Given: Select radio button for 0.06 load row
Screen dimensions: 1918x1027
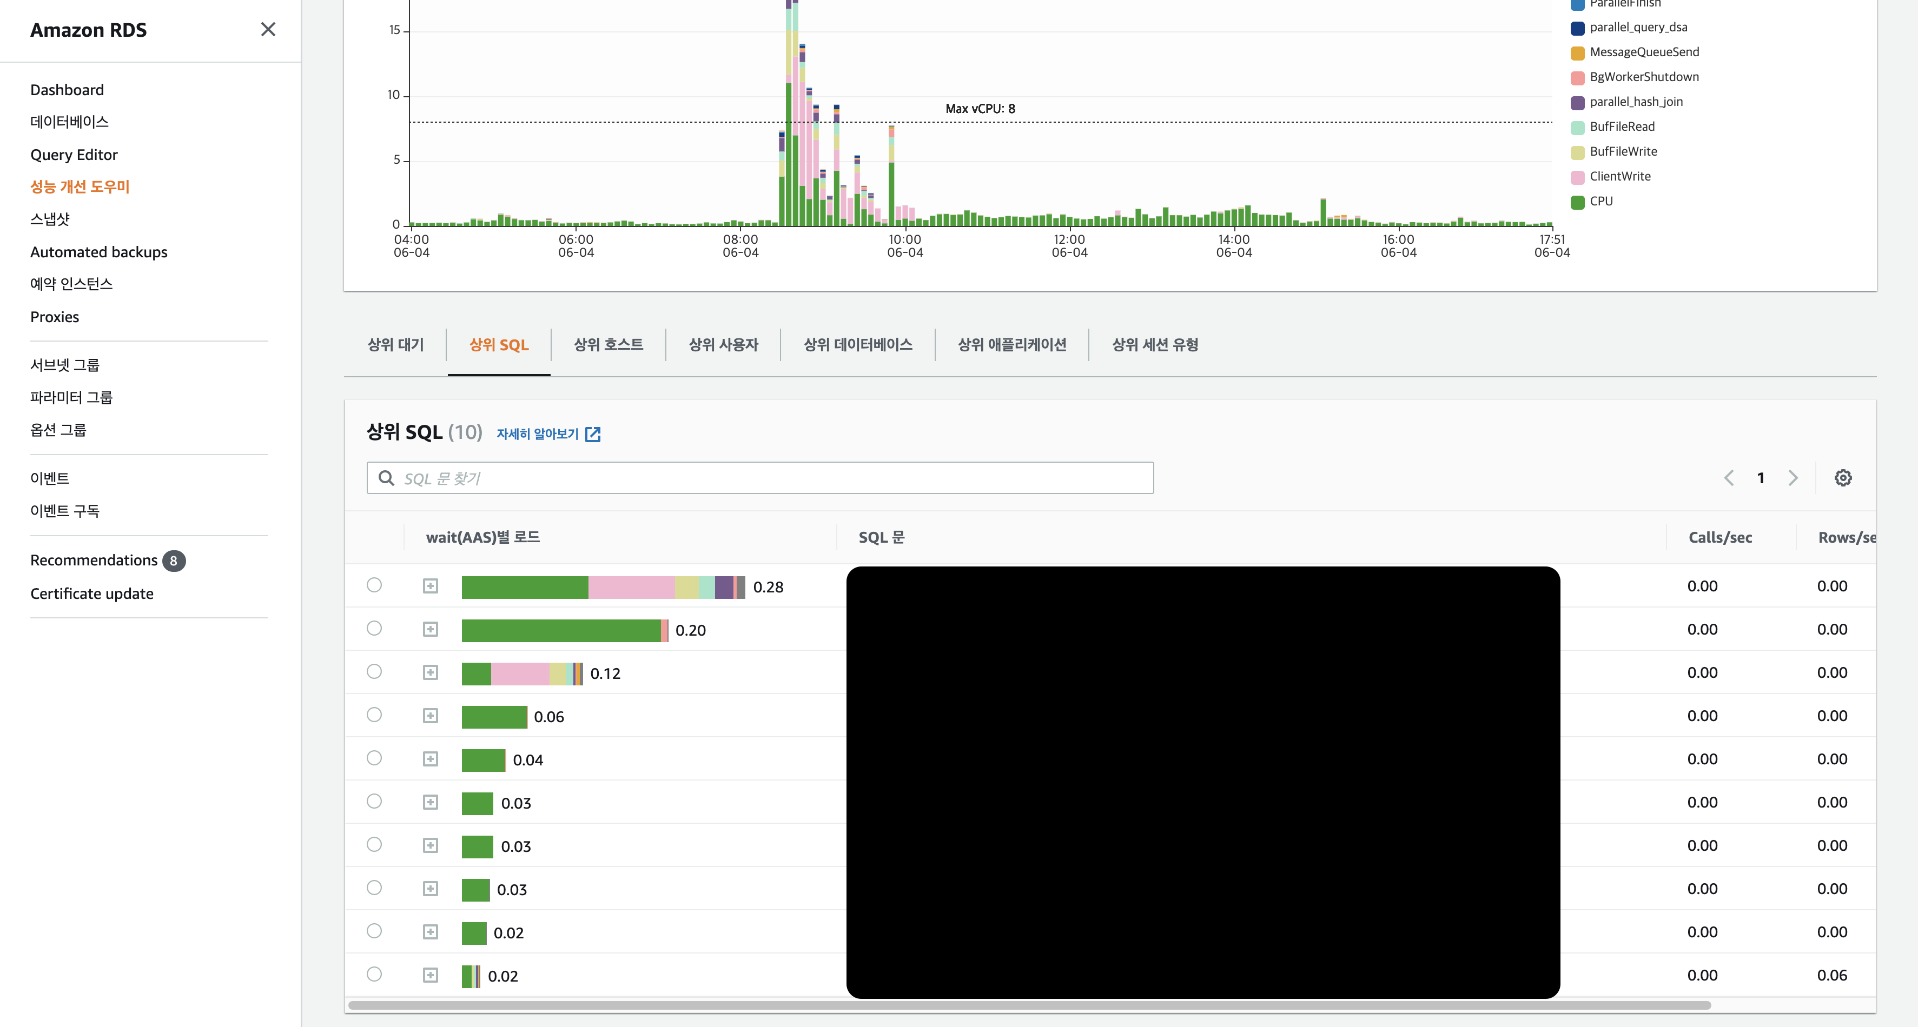Looking at the screenshot, I should click(374, 715).
